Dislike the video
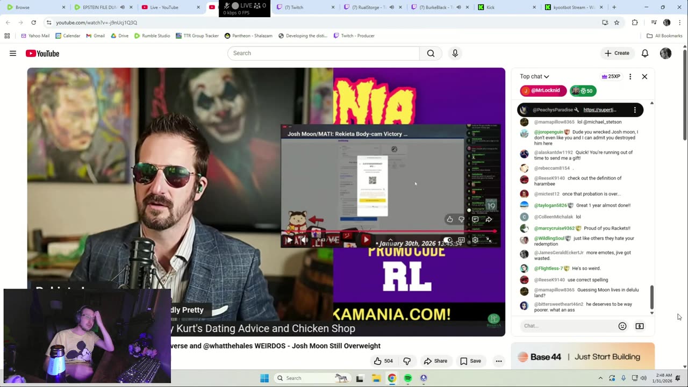 click(407, 361)
